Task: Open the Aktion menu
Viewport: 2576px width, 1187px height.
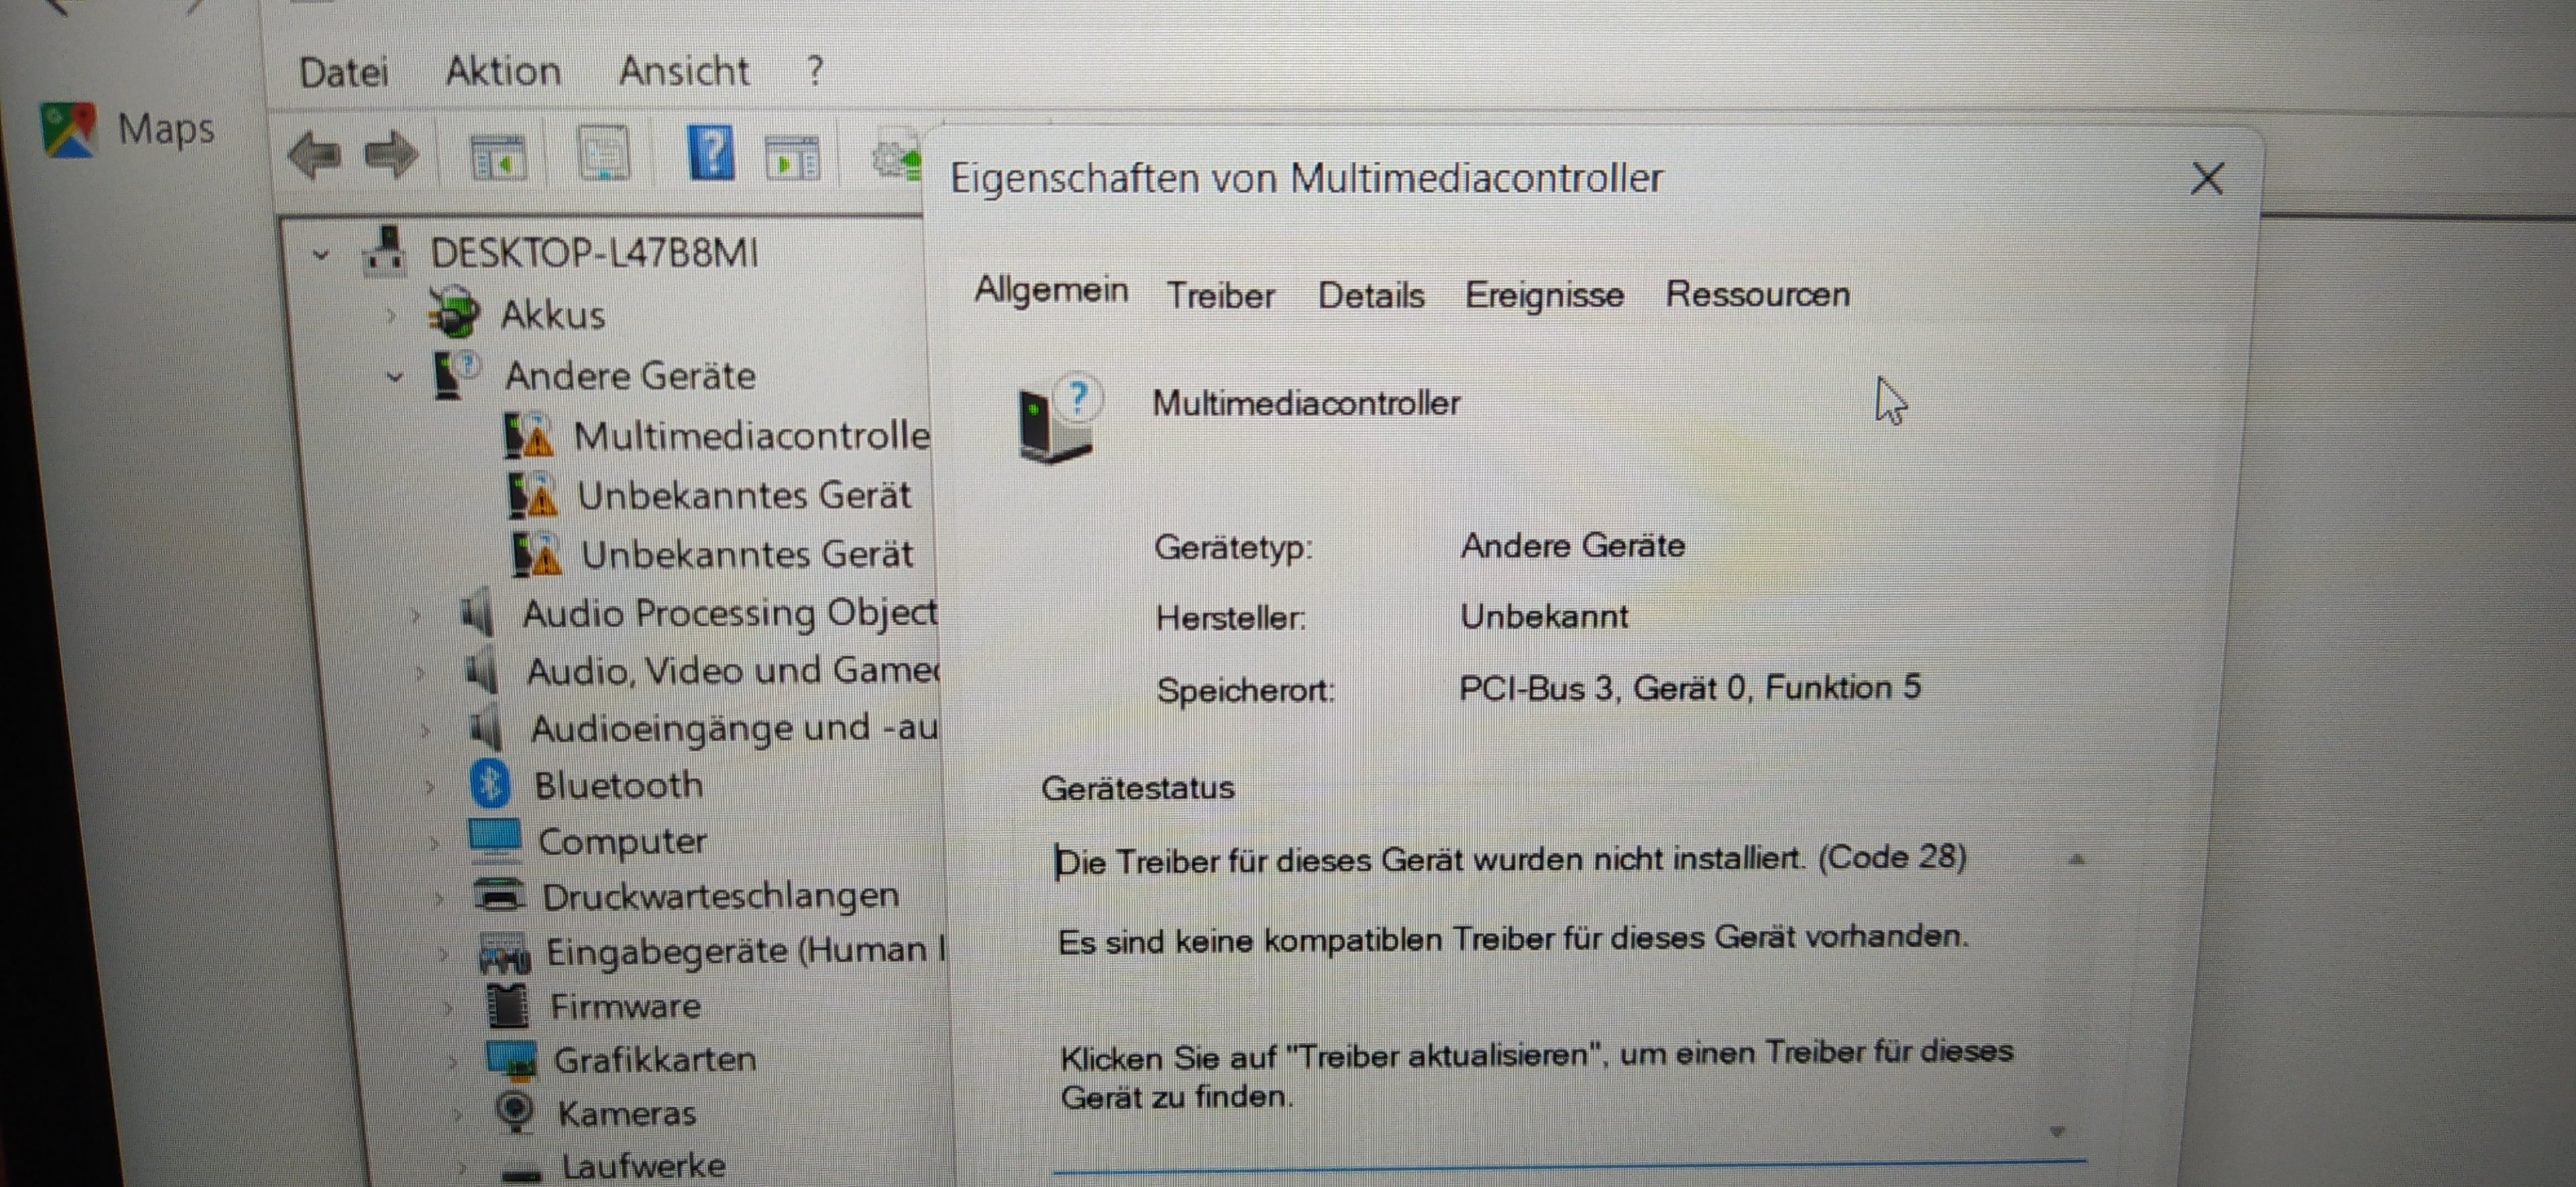Action: (503, 72)
